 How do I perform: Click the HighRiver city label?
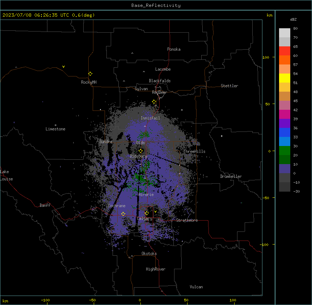click(x=156, y=269)
